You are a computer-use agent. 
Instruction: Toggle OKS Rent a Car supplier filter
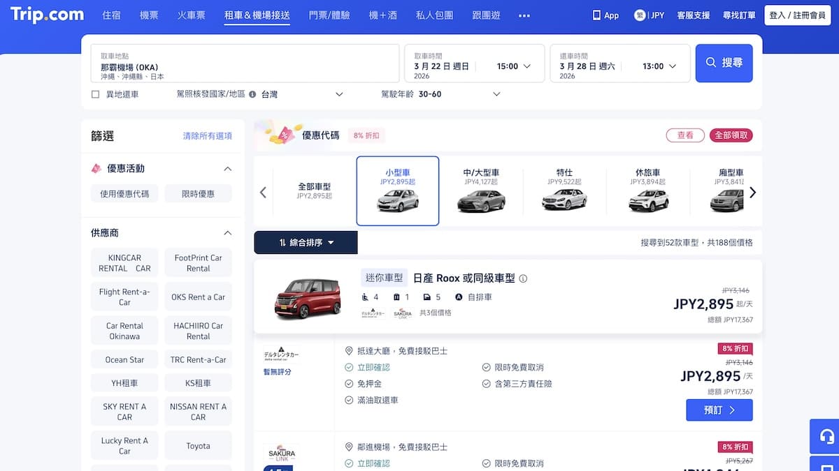tap(198, 297)
